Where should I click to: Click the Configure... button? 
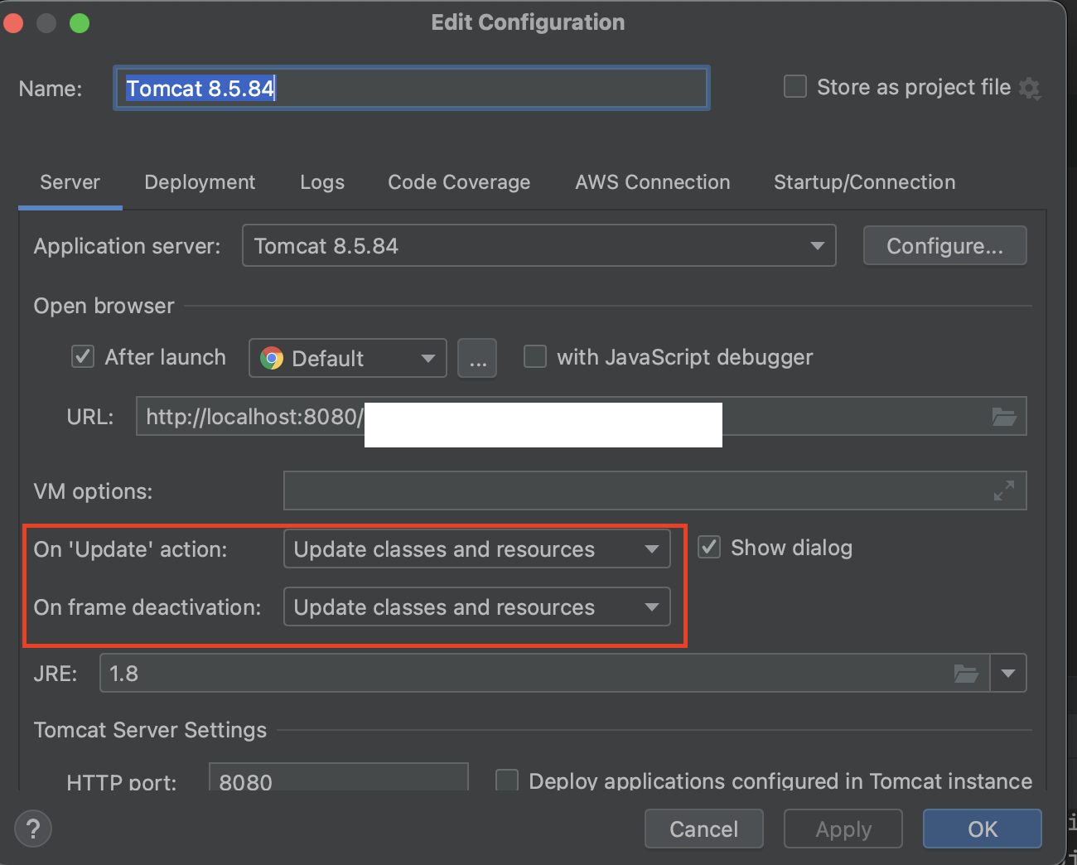(945, 246)
